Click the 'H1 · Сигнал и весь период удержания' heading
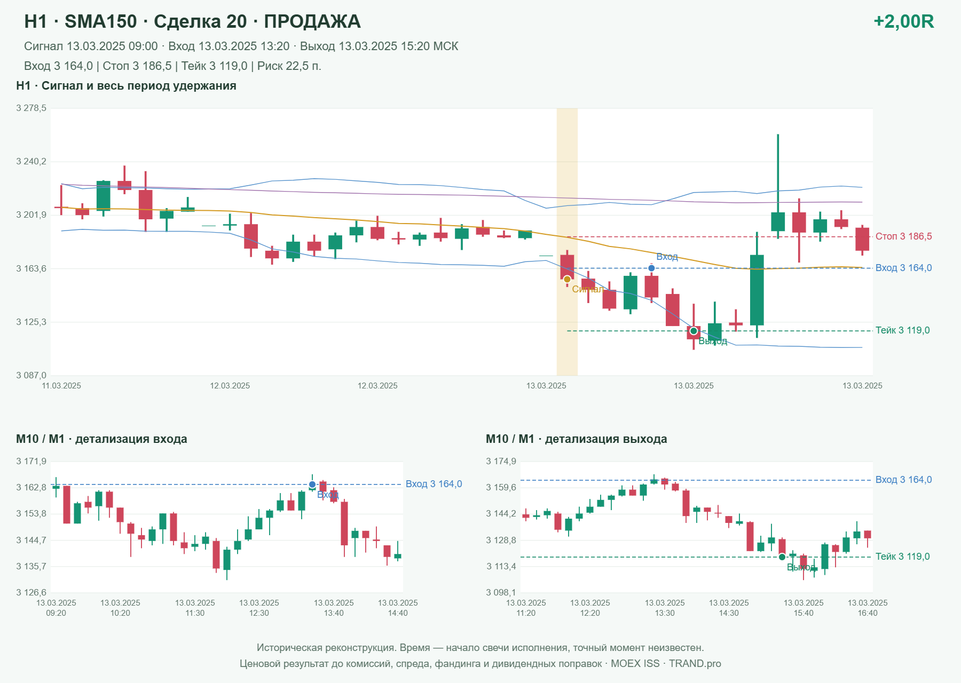Image resolution: width=961 pixels, height=683 pixels. 126,86
